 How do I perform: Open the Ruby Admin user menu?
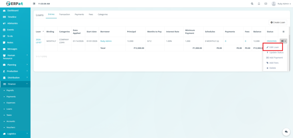281,4
